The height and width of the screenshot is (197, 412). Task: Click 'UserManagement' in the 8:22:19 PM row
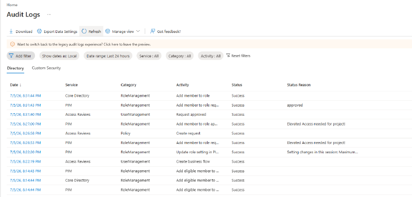click(x=135, y=162)
